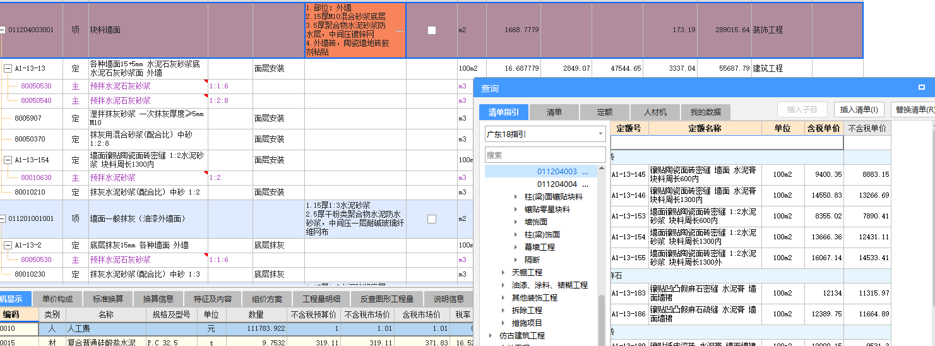This screenshot has width=935, height=346.
Task: Expand the 柱(梁)饰面 tree node
Action: [x=516, y=235]
